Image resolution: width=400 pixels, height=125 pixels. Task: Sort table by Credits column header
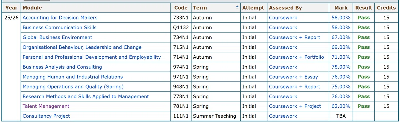coord(386,8)
